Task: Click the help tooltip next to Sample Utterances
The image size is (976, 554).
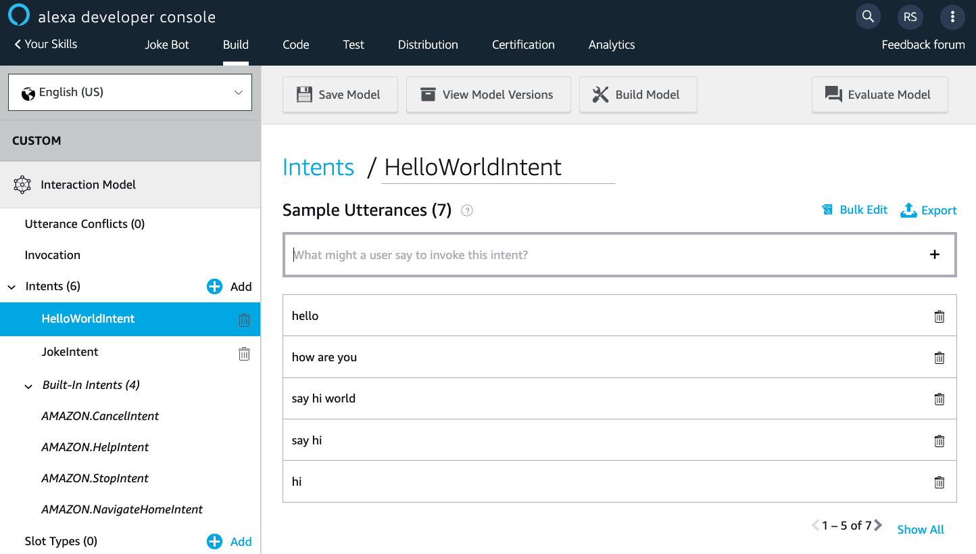Action: click(x=466, y=210)
